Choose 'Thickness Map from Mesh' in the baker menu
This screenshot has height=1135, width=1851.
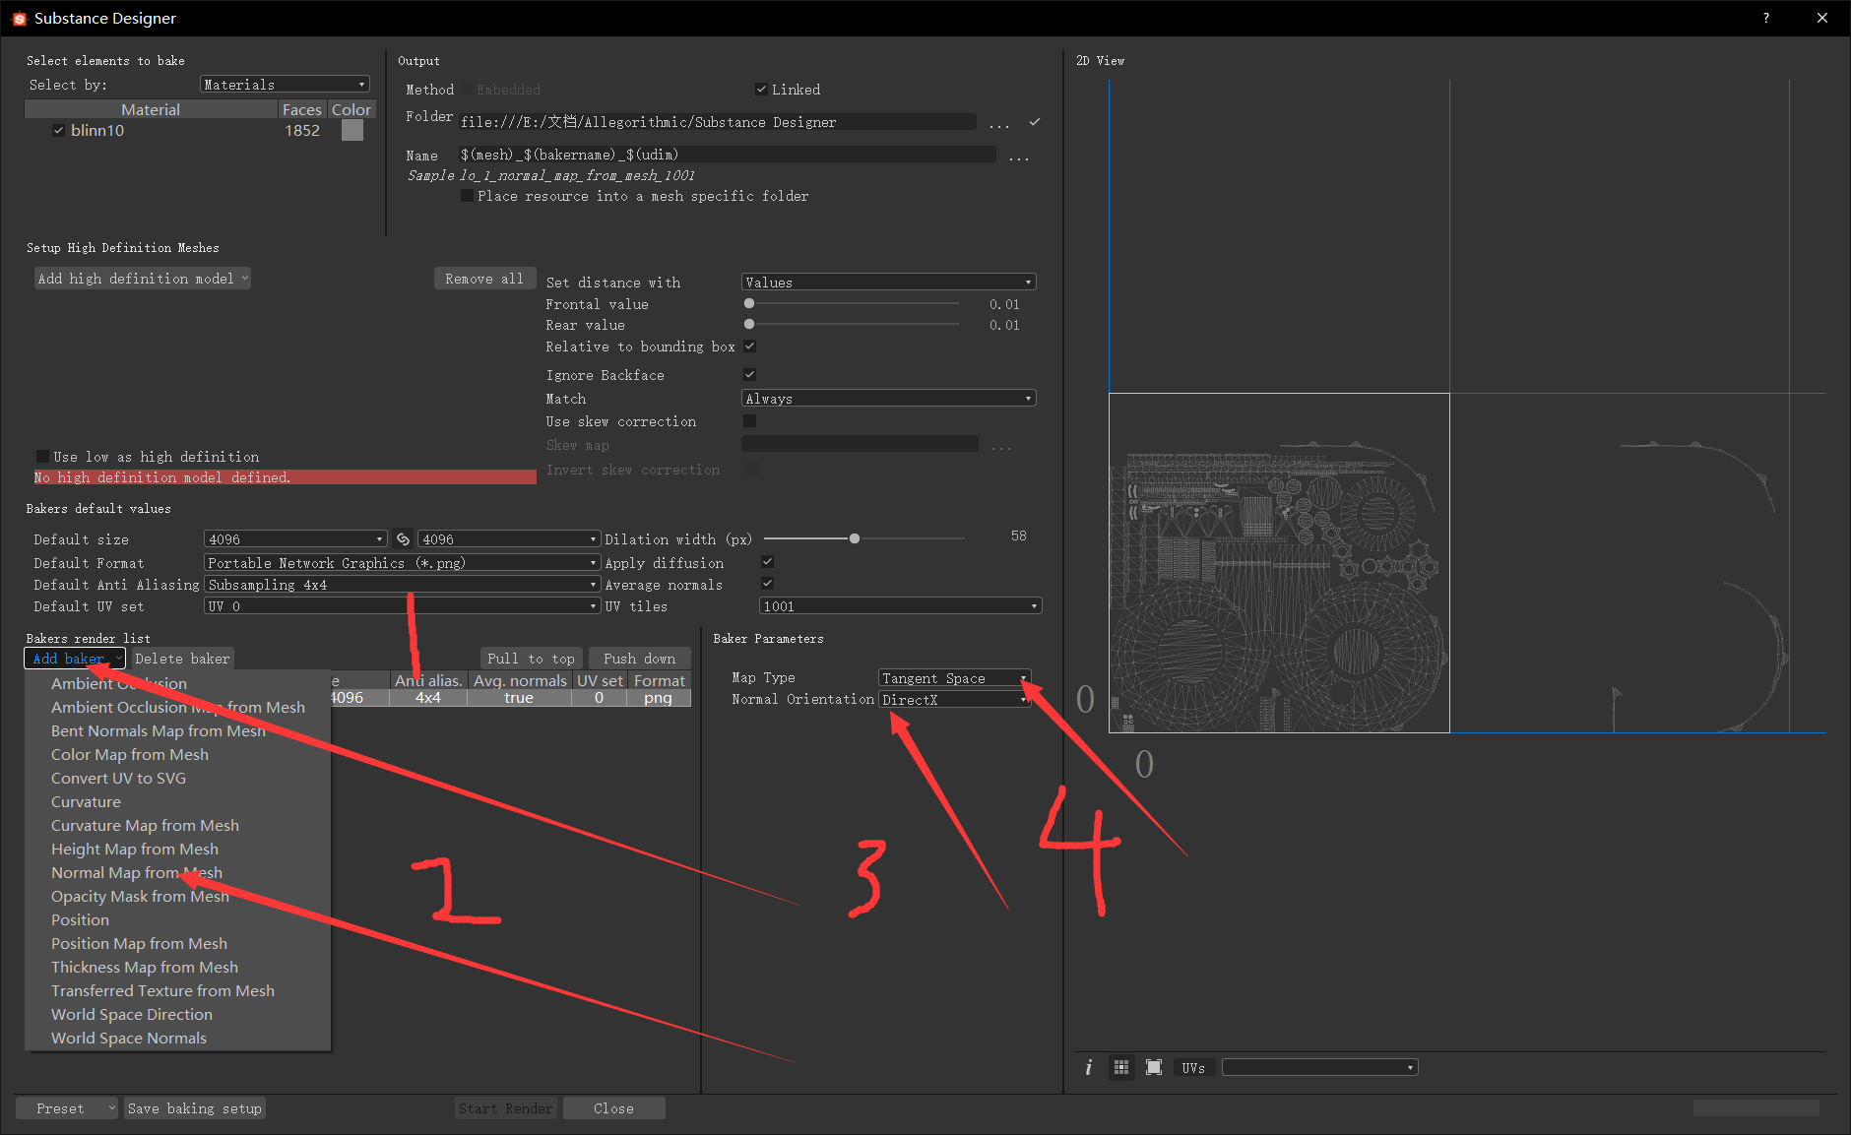click(144, 967)
